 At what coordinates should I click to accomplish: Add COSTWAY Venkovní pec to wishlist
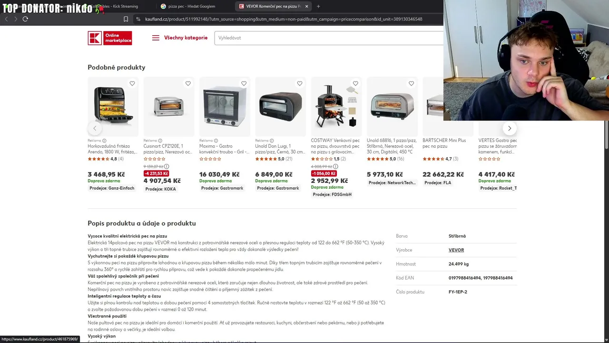(355, 83)
